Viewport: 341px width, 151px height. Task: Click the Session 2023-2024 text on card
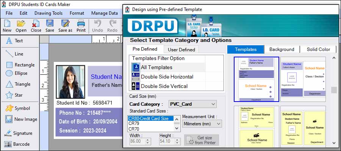point(83,131)
